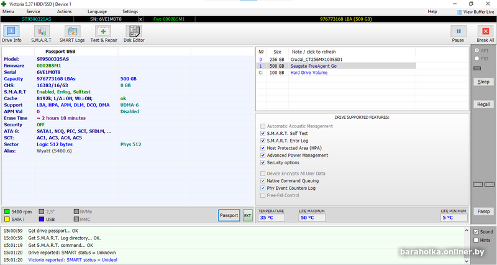Click the green 5400 rpm indicator
497x265 pixels.
7,212
